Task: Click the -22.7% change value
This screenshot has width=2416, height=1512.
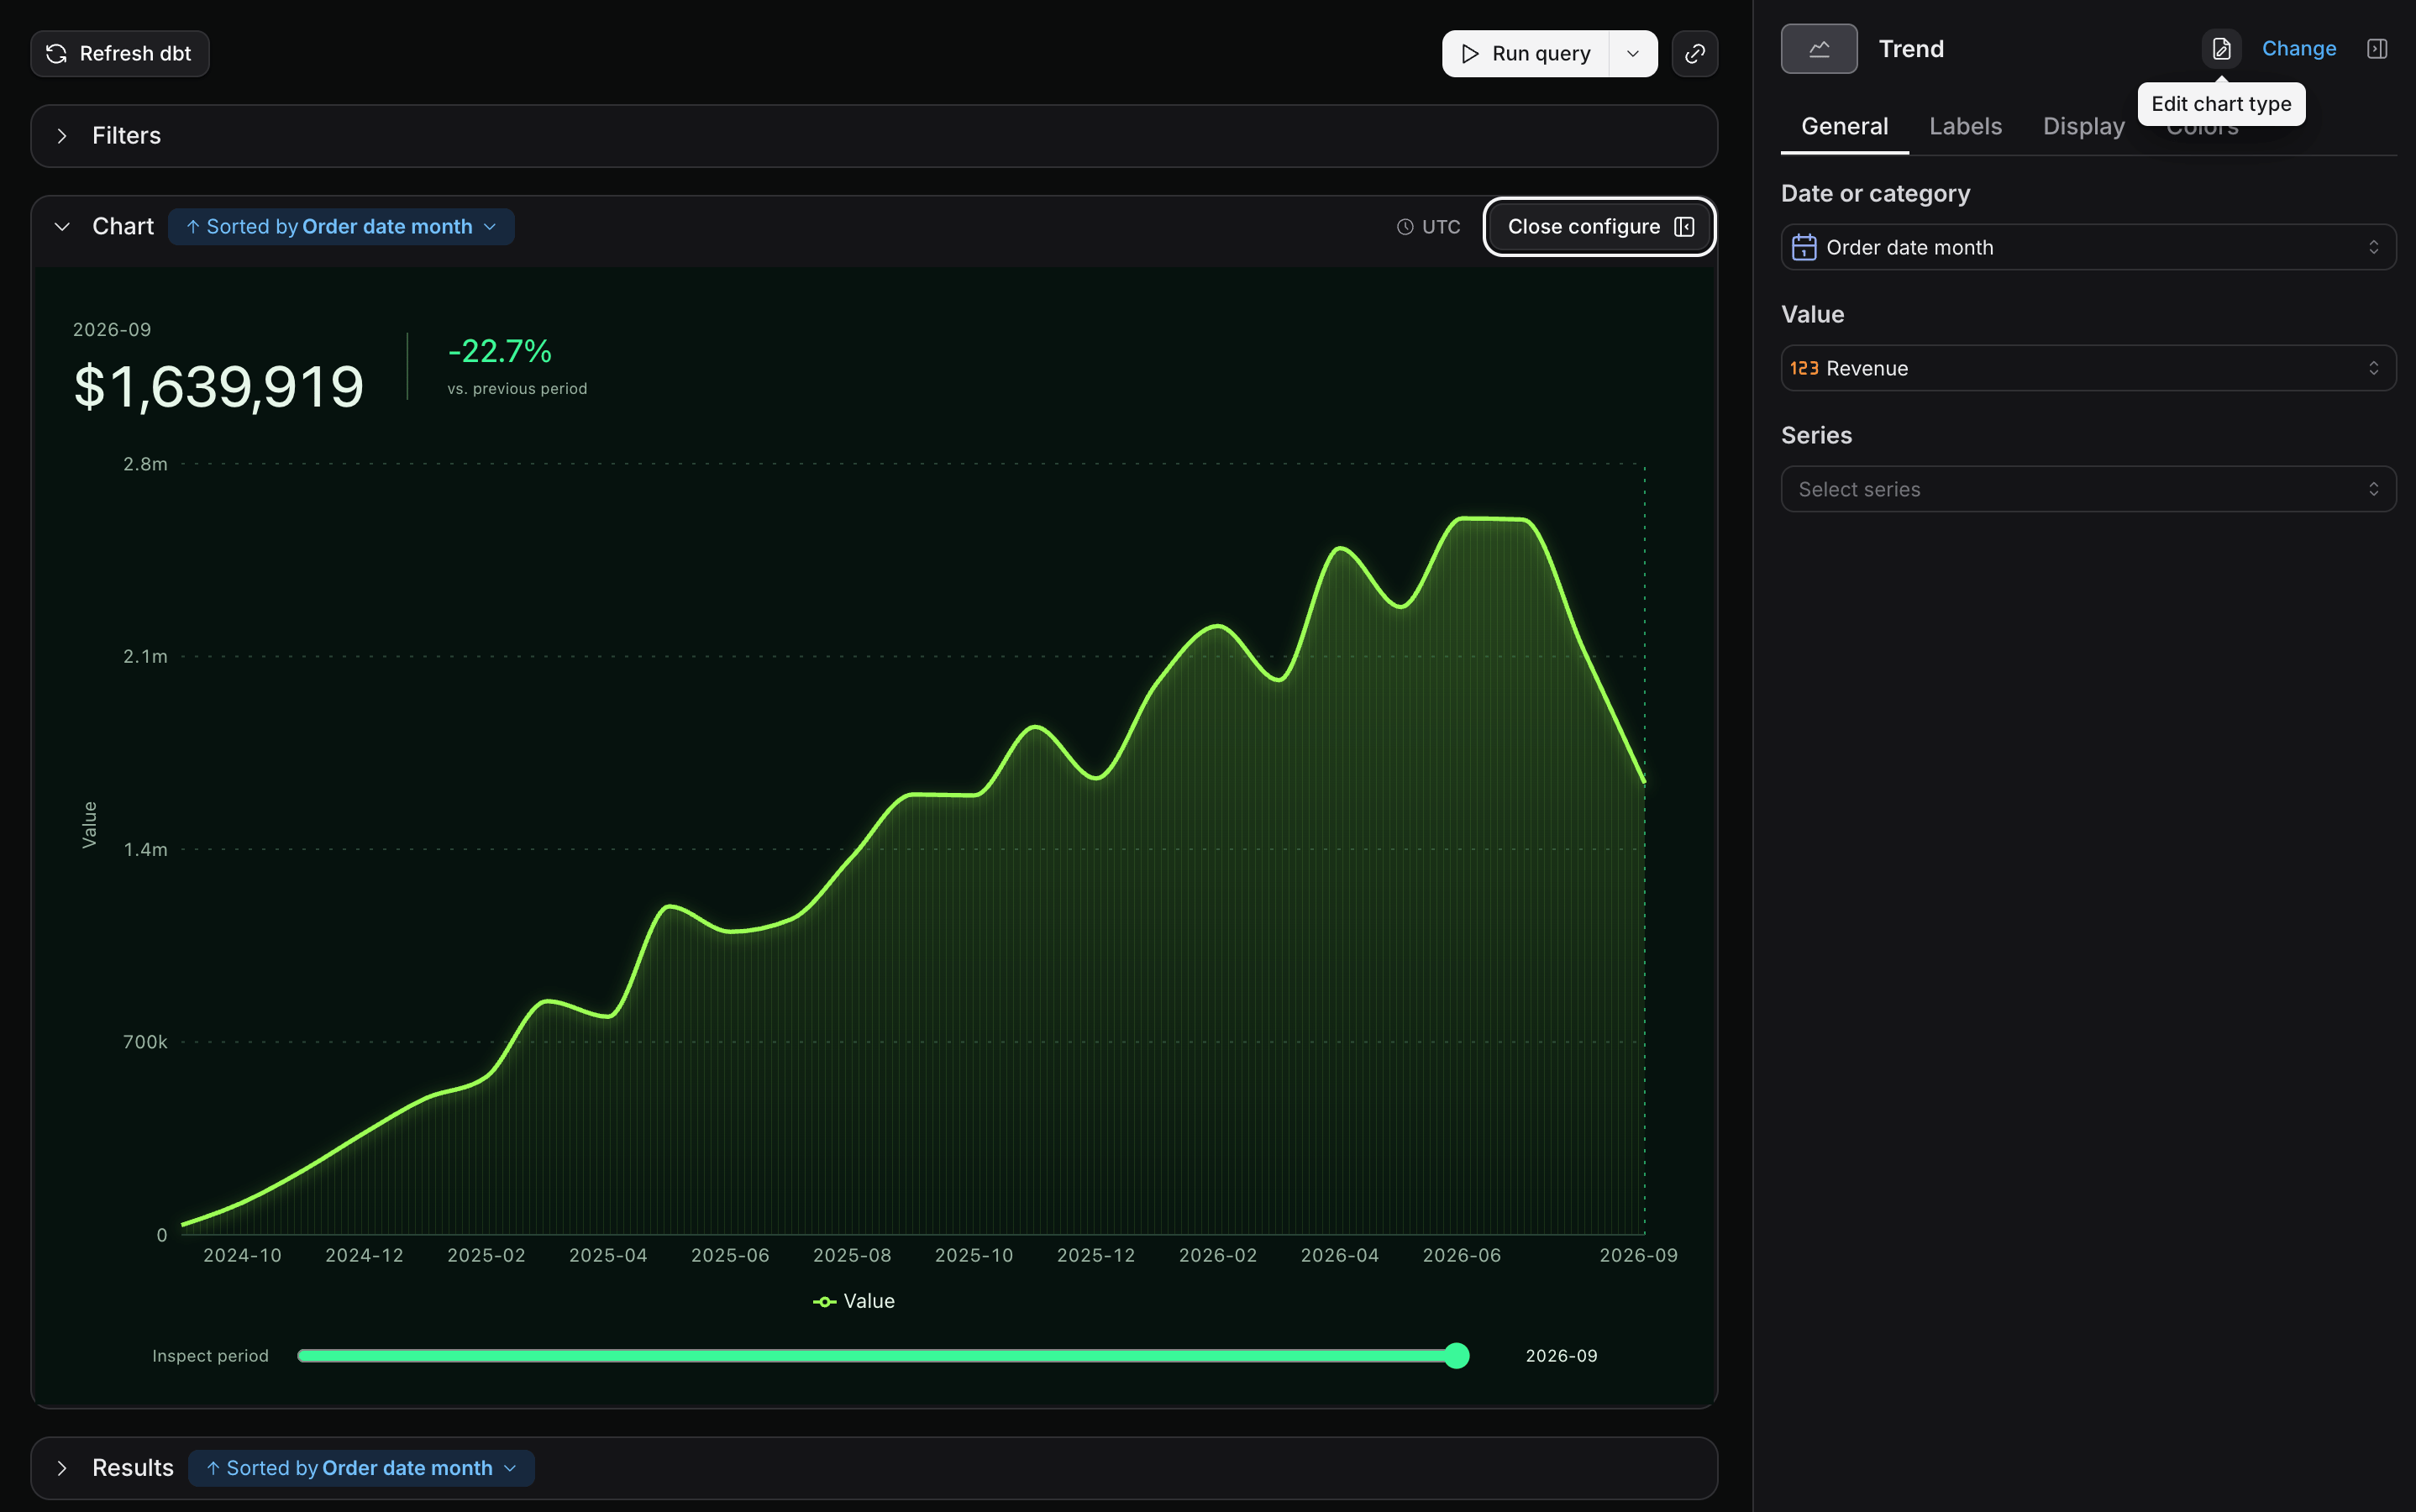Action: 499,351
